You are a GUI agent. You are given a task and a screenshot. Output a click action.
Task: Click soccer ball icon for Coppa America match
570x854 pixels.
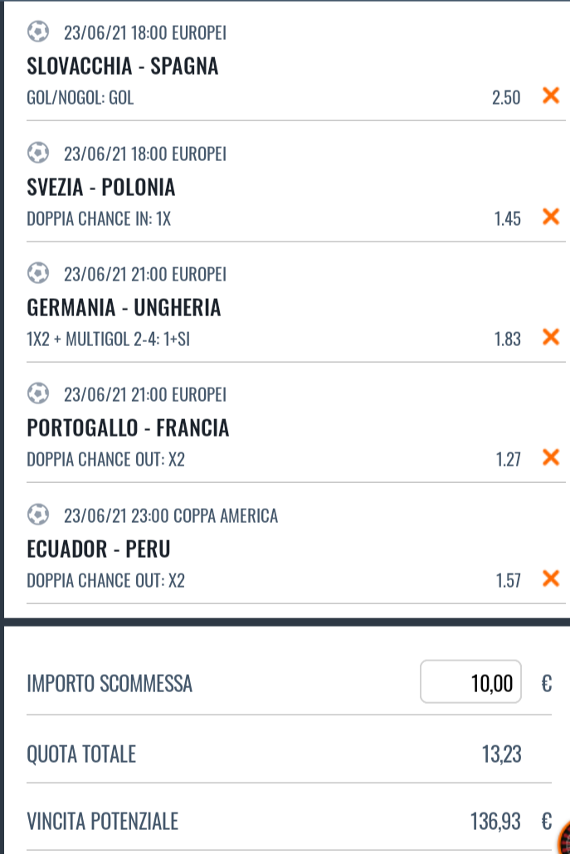[38, 515]
